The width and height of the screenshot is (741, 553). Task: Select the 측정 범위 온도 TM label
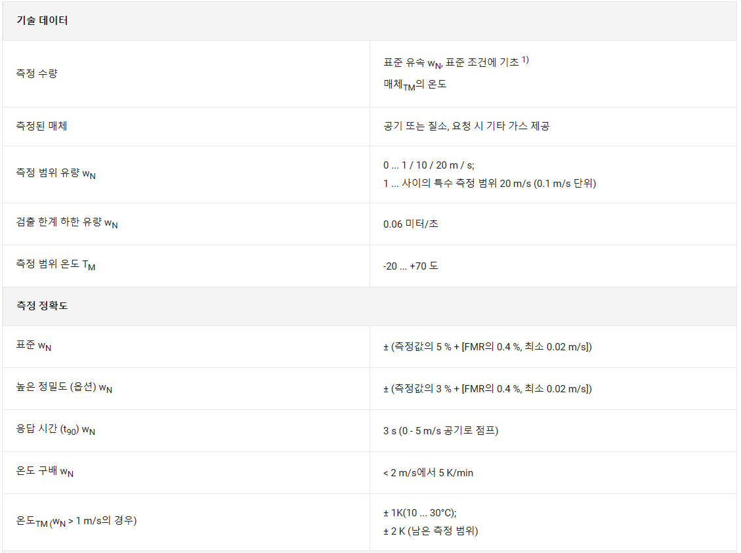pyautogui.click(x=56, y=264)
